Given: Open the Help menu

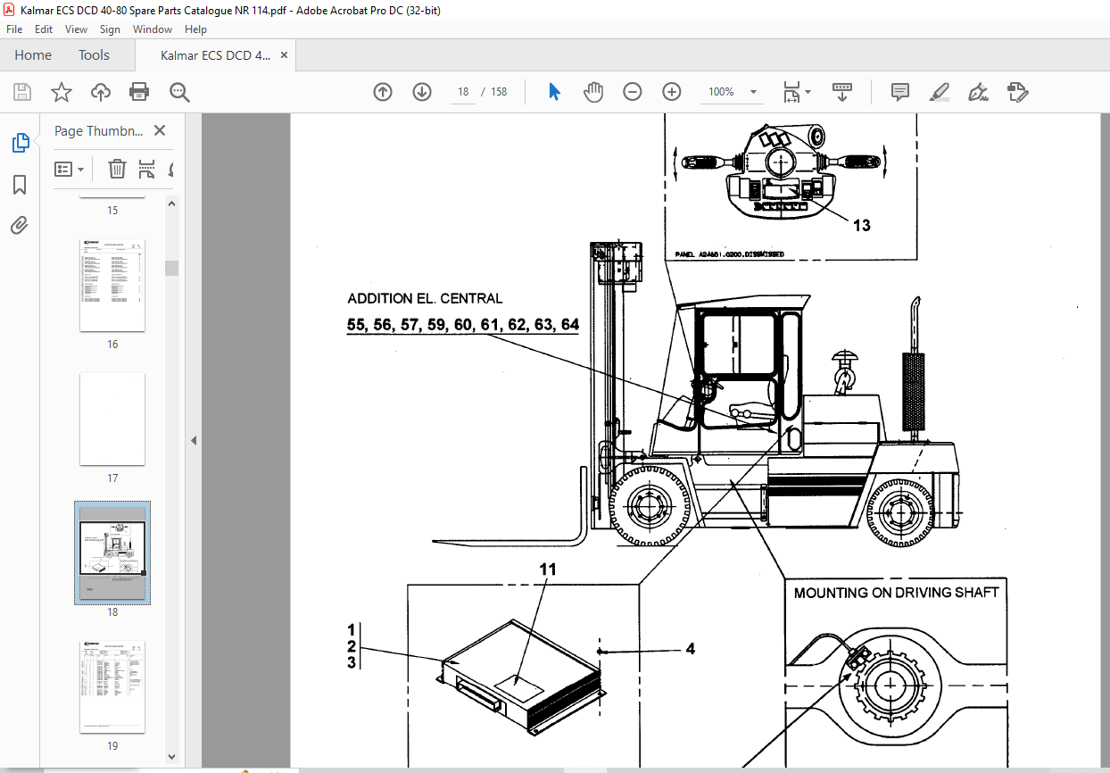Looking at the screenshot, I should [195, 29].
